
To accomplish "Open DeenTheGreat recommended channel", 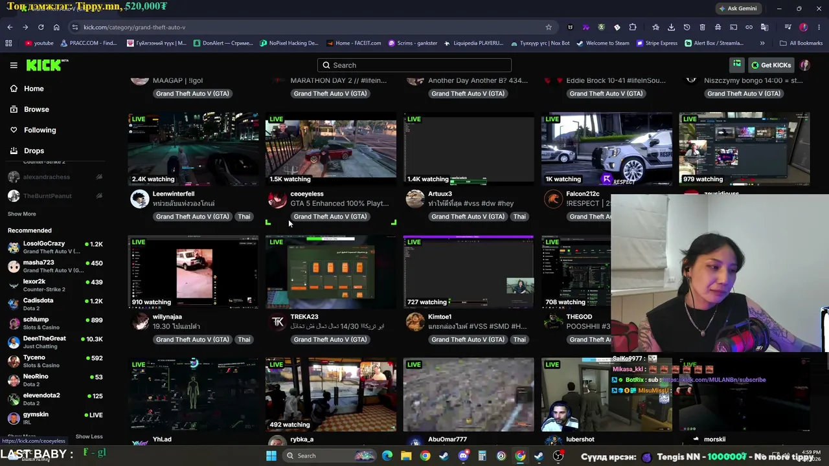I will pyautogui.click(x=55, y=342).
